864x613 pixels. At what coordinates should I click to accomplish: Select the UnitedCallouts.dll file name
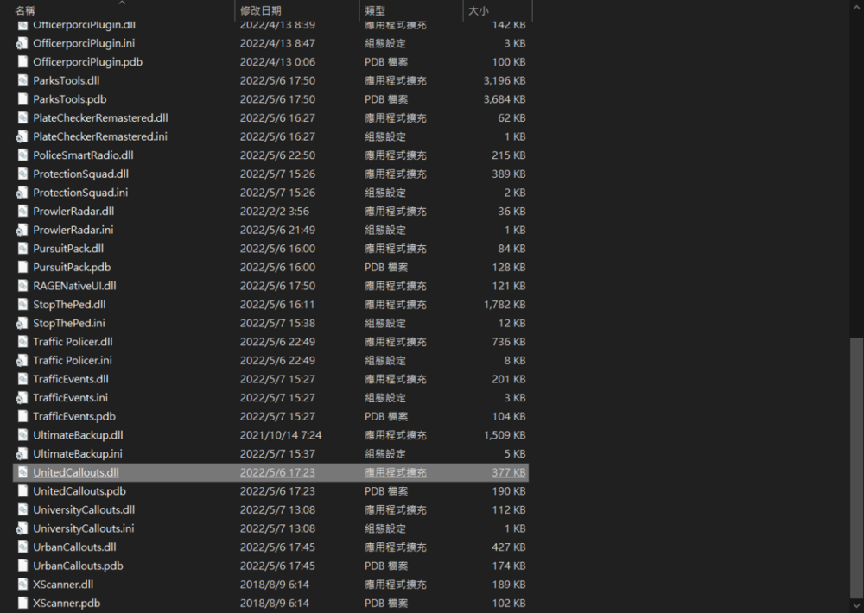click(76, 472)
